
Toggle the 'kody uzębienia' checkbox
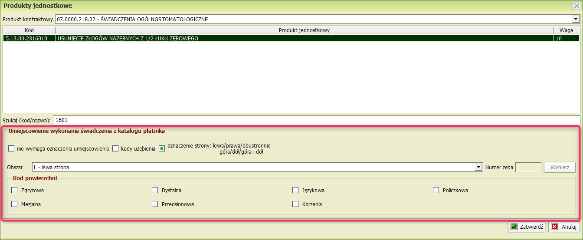[115, 149]
